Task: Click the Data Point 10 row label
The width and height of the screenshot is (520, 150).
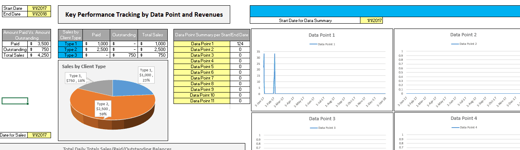Action: 202,95
